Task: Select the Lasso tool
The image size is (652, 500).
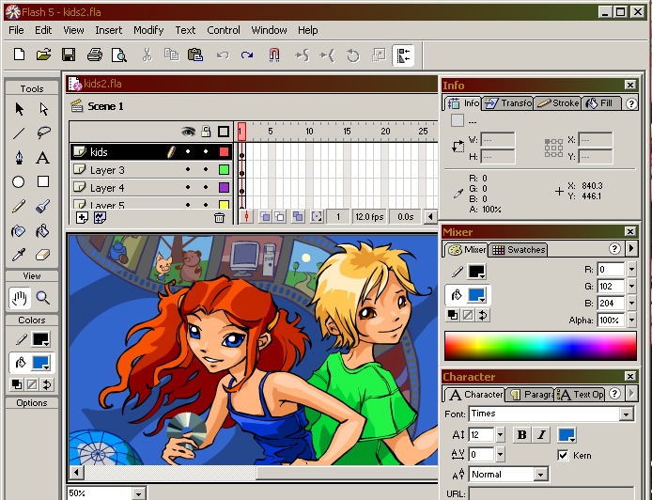Action: [43, 133]
